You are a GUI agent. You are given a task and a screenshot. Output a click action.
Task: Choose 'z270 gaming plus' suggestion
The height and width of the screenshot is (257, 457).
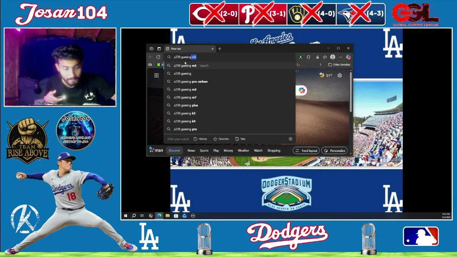(230, 105)
